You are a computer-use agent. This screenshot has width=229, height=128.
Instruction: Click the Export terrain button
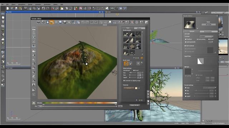click(135, 105)
